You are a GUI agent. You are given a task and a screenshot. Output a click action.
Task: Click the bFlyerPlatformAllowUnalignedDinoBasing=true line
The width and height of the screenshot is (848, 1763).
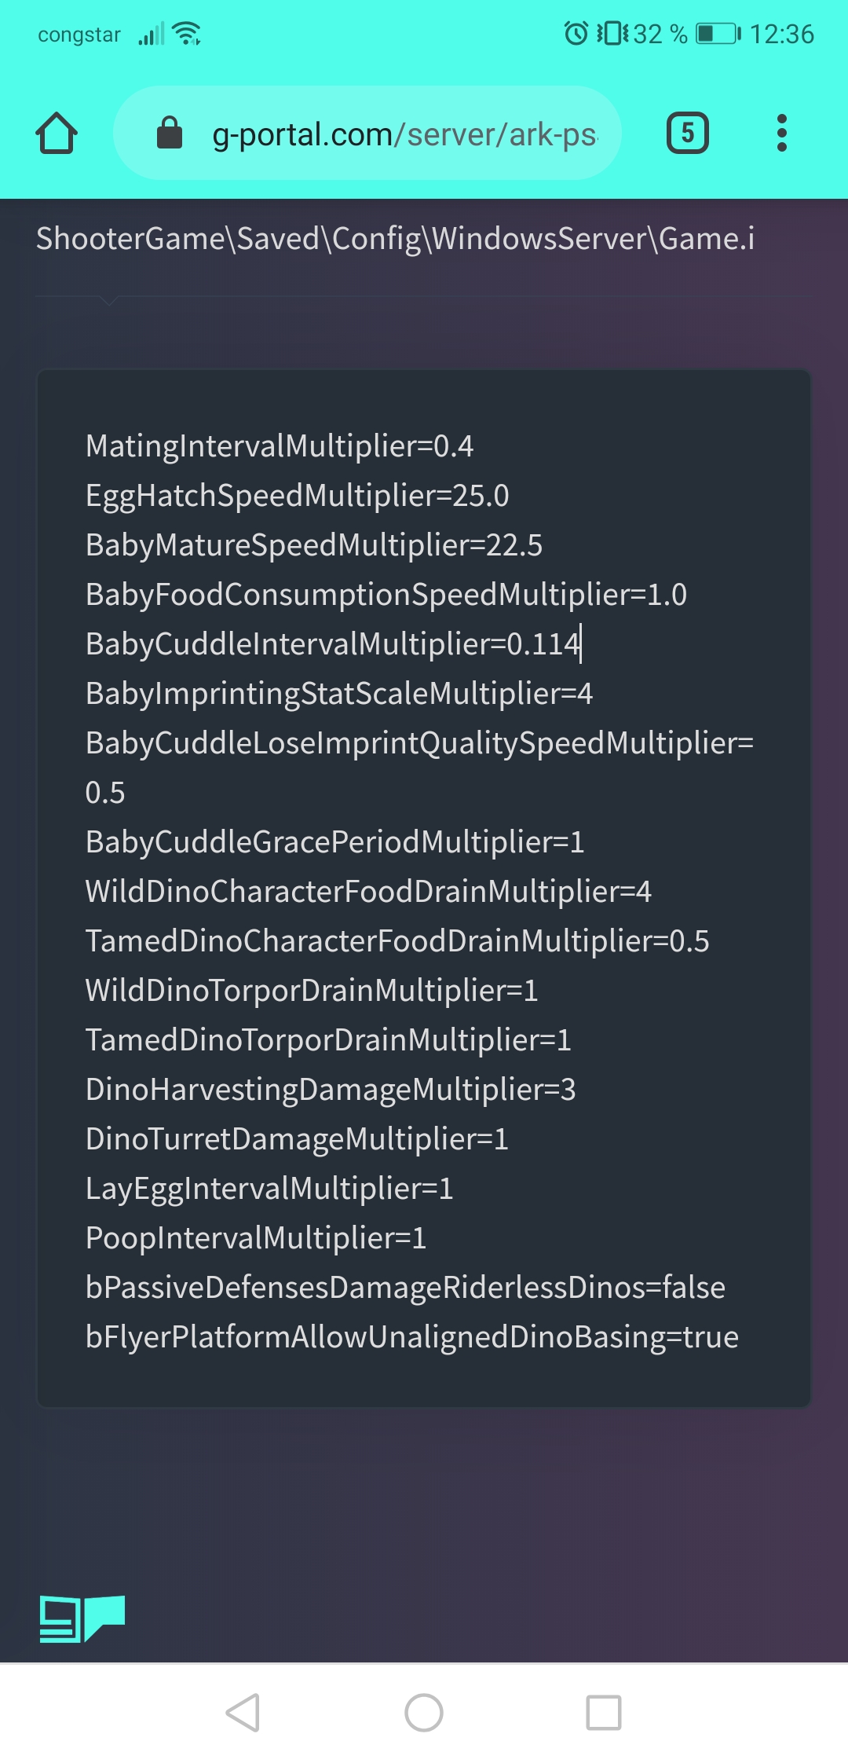[x=412, y=1337]
